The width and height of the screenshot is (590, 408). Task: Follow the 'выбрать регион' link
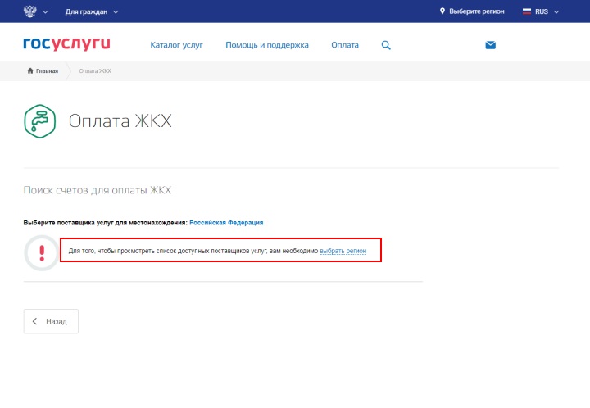tap(343, 251)
